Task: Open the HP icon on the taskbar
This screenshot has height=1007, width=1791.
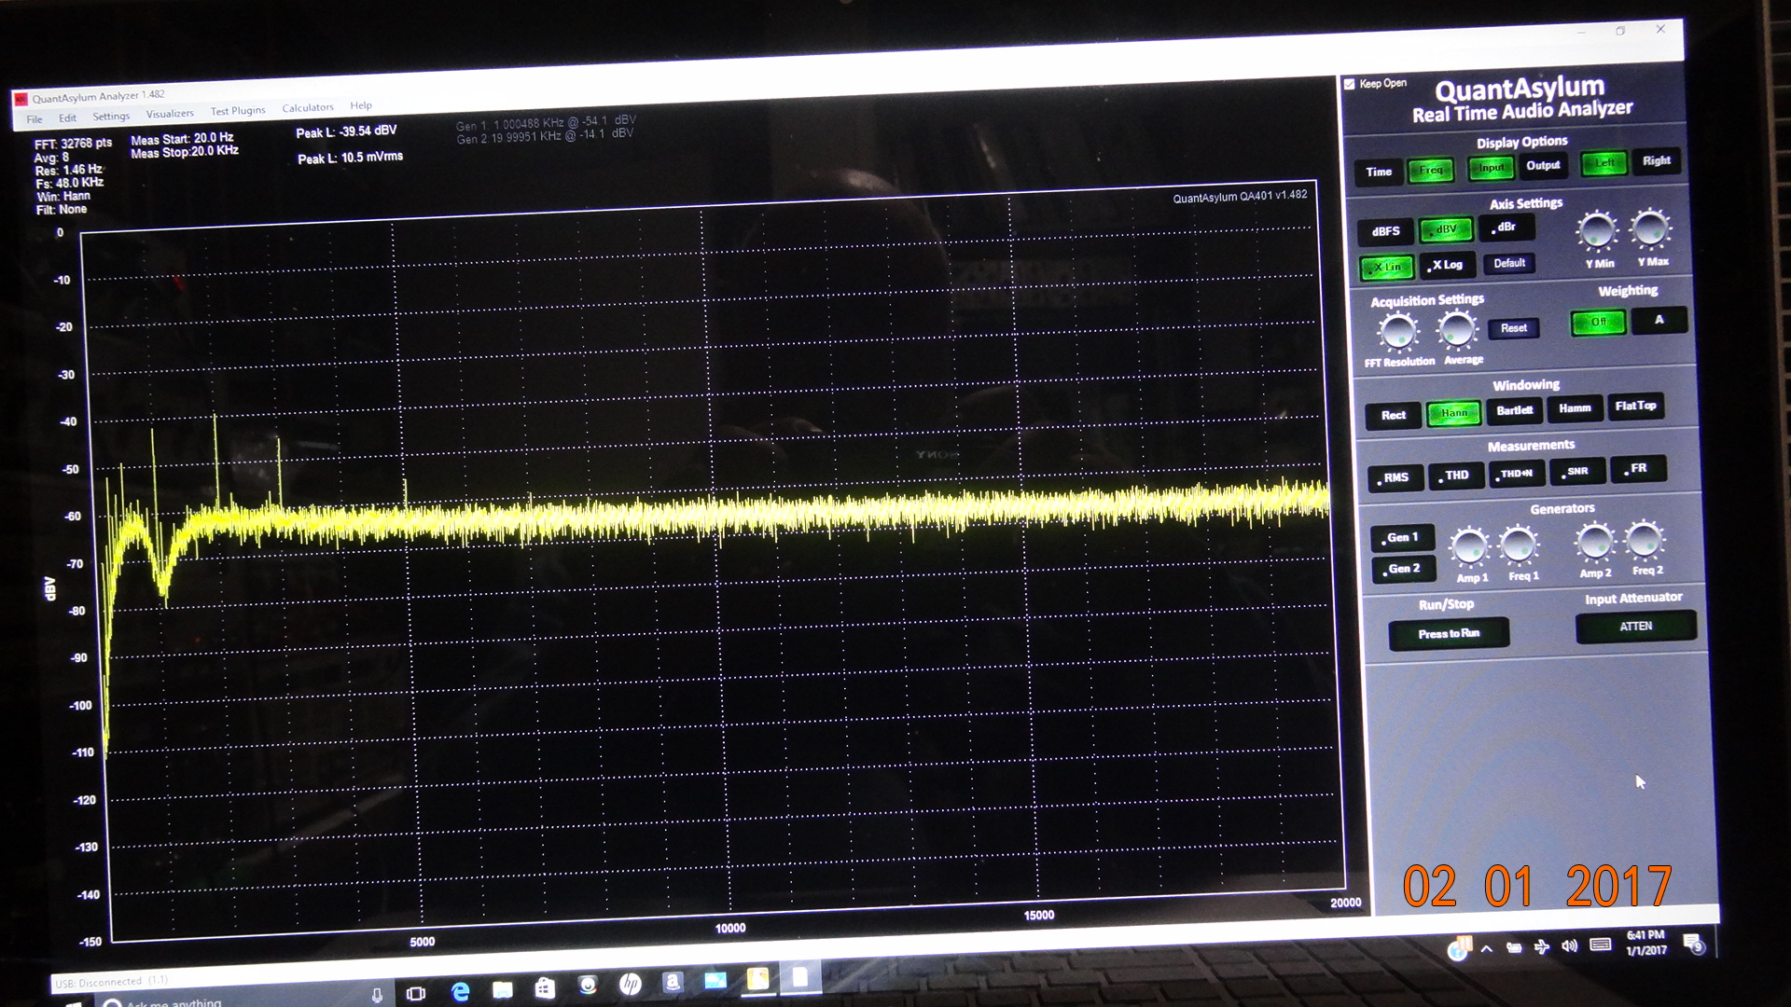Action: pyautogui.click(x=630, y=984)
